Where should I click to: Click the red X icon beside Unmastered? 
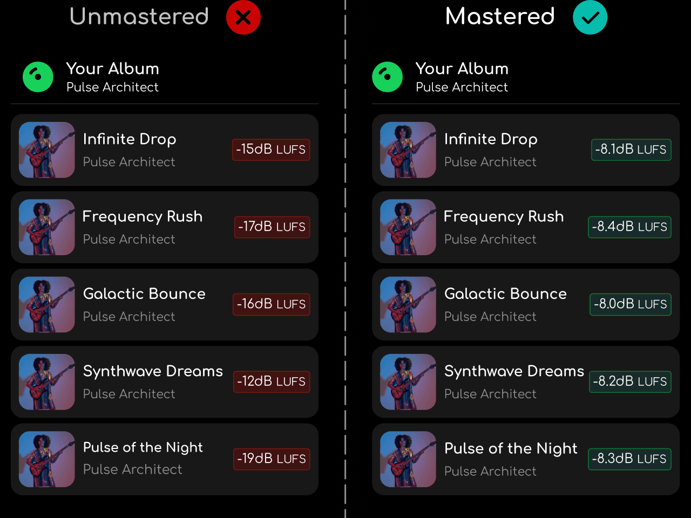(243, 17)
